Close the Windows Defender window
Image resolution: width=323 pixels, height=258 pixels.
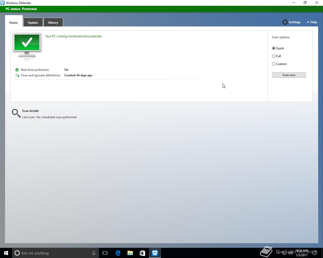coord(317,3)
